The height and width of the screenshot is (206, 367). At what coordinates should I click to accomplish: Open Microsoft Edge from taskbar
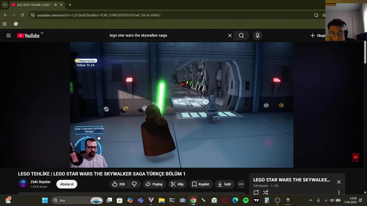235,200
